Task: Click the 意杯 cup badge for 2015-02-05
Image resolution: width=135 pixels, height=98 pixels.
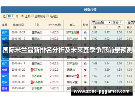Action: [x=5, y=89]
